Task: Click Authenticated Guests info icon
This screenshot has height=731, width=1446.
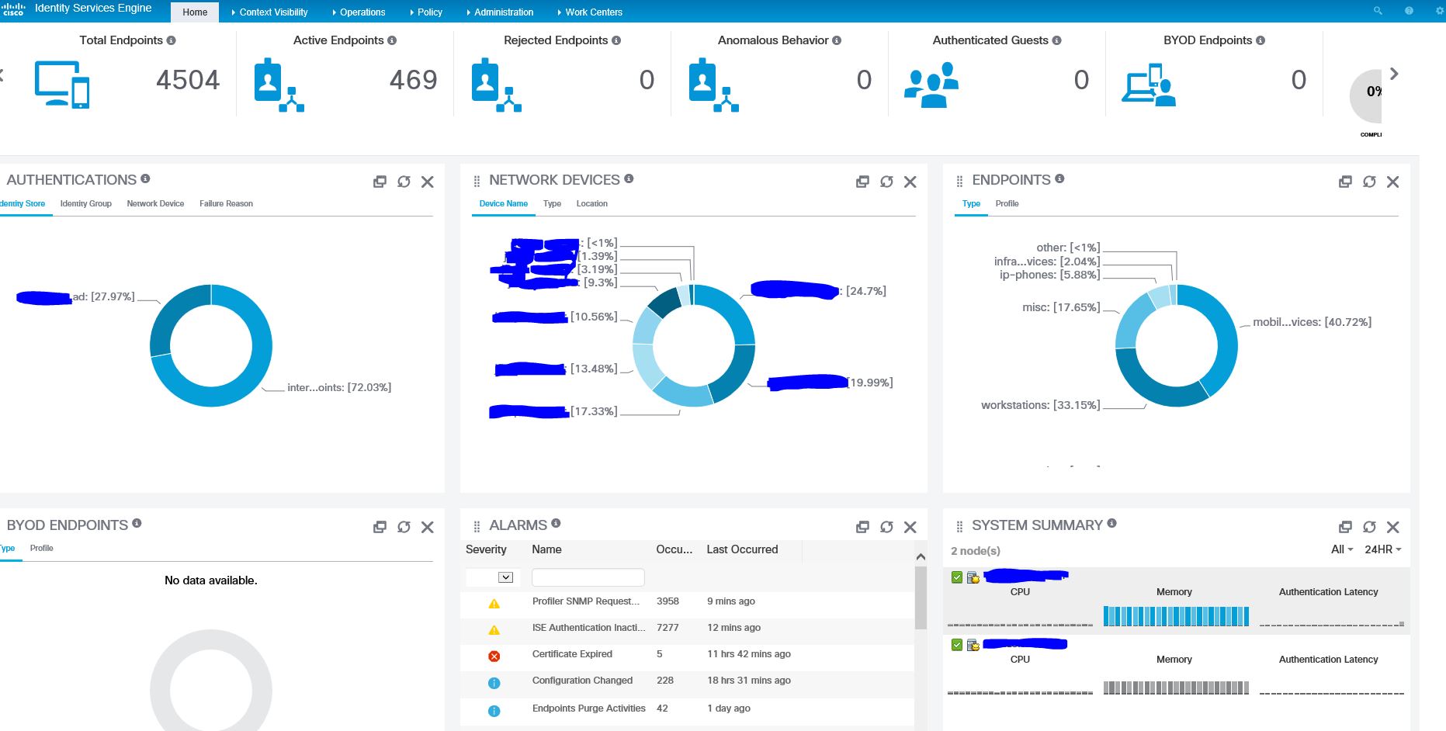Action: (1057, 40)
